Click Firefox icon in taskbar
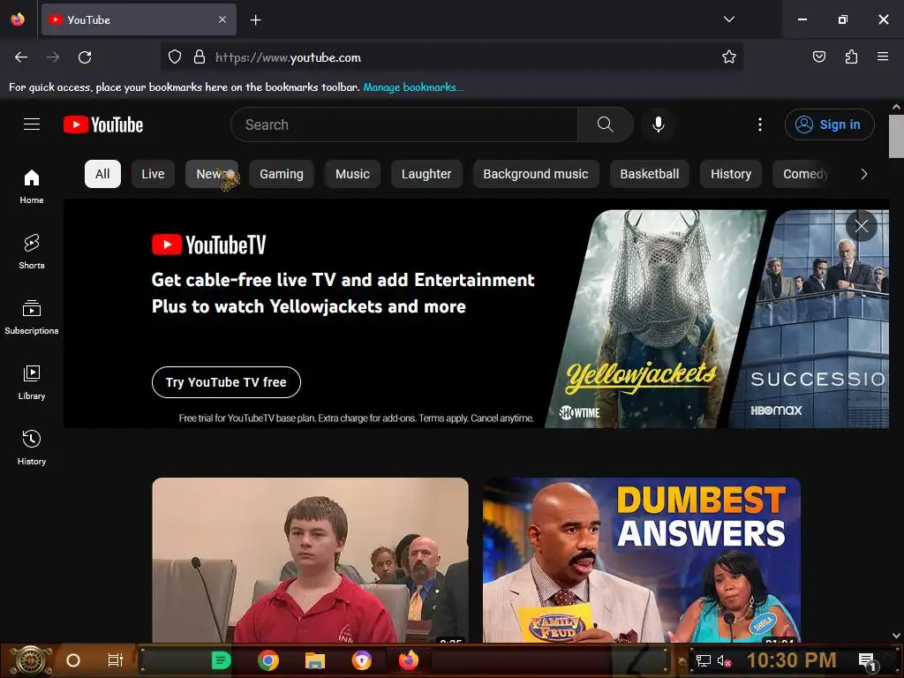The image size is (904, 678). click(x=408, y=660)
